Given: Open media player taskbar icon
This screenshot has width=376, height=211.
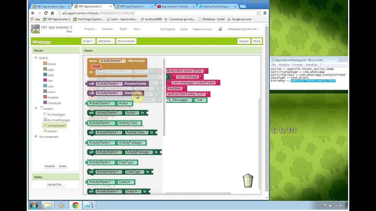Looking at the screenshot, I should click(x=61, y=205).
